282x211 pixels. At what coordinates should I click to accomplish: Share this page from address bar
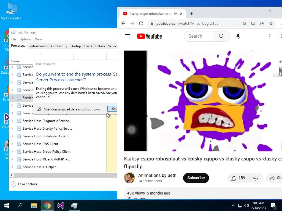262,23
